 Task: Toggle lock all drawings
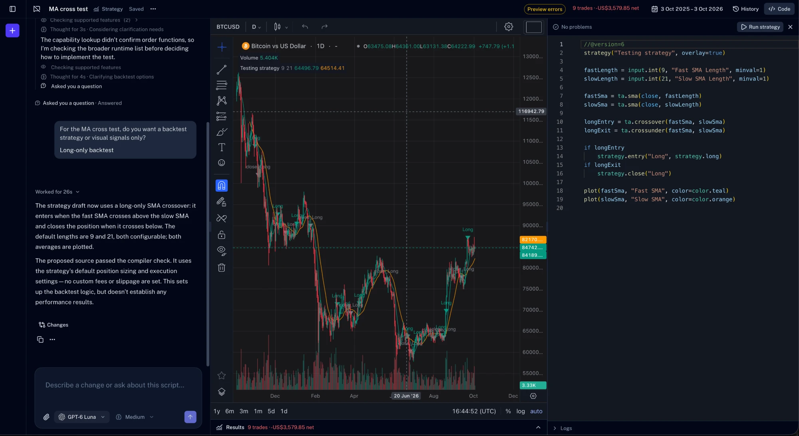(222, 235)
